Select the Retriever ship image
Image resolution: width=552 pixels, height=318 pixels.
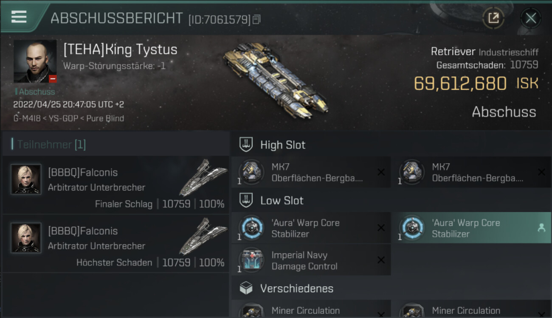tap(276, 78)
